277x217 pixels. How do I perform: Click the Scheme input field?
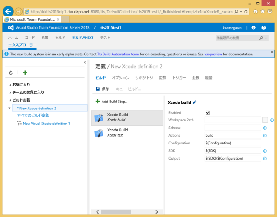tap(233, 128)
